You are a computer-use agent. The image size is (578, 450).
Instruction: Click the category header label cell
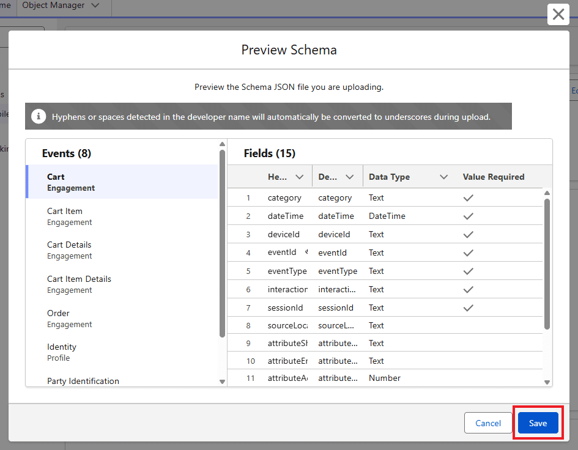(284, 198)
